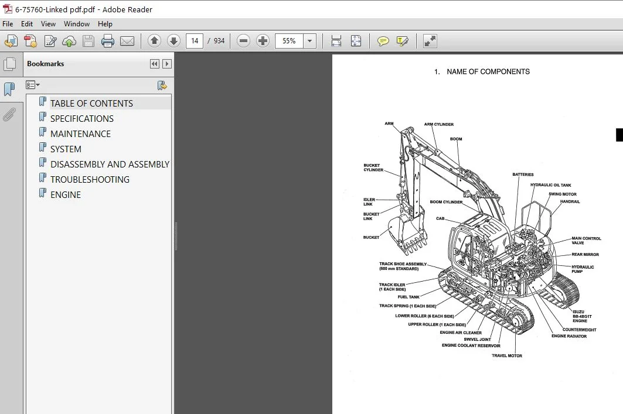Click the Create PDF online toolbar icon
This screenshot has height=414, width=623.
pos(11,41)
